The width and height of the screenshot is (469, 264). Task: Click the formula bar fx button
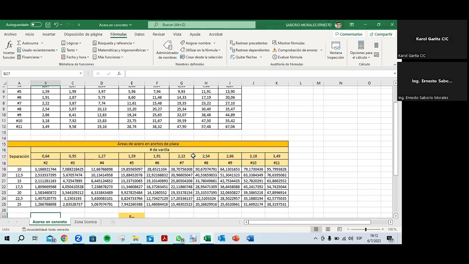pos(119,74)
